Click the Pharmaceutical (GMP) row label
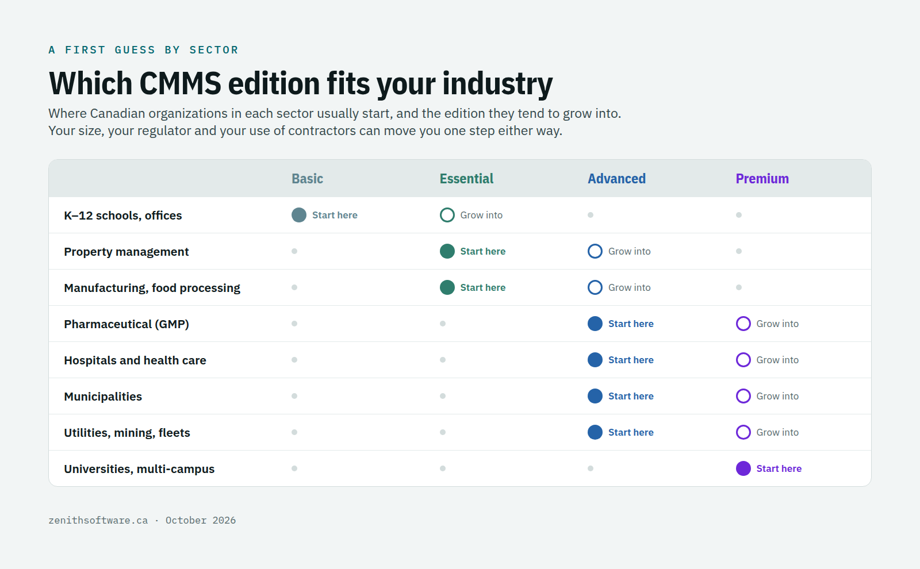 click(x=126, y=324)
